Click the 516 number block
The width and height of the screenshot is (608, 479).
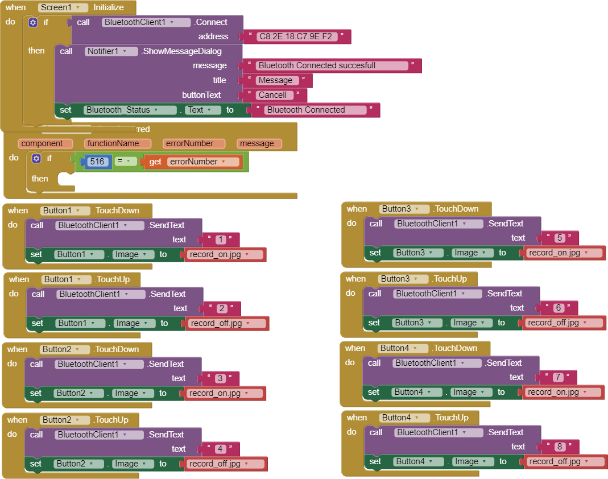click(x=97, y=162)
